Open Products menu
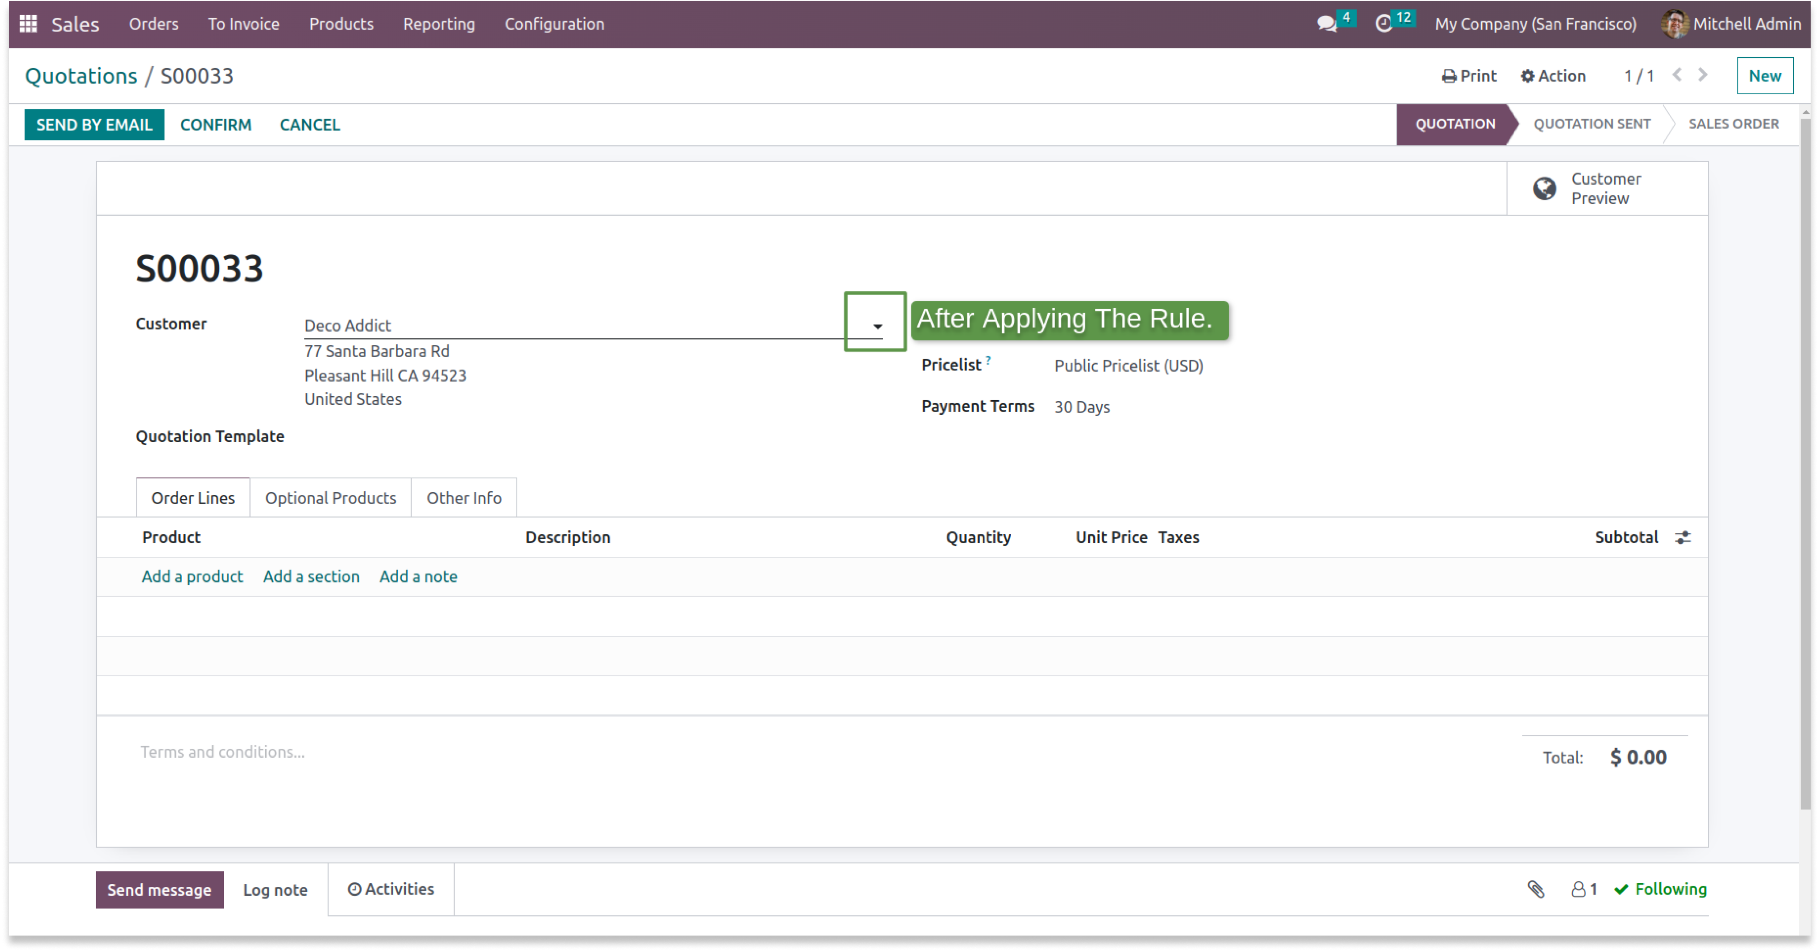The width and height of the screenshot is (1817, 950). [341, 24]
